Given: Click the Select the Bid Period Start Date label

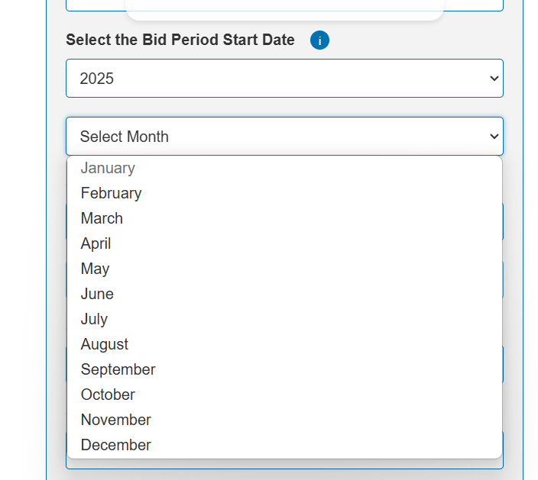Looking at the screenshot, I should 180,40.
